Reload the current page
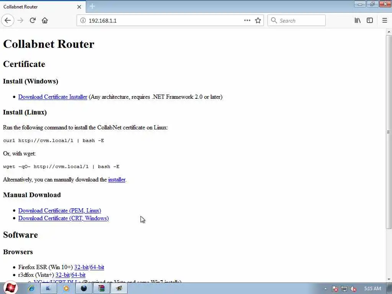The image size is (392, 294). coord(33,21)
